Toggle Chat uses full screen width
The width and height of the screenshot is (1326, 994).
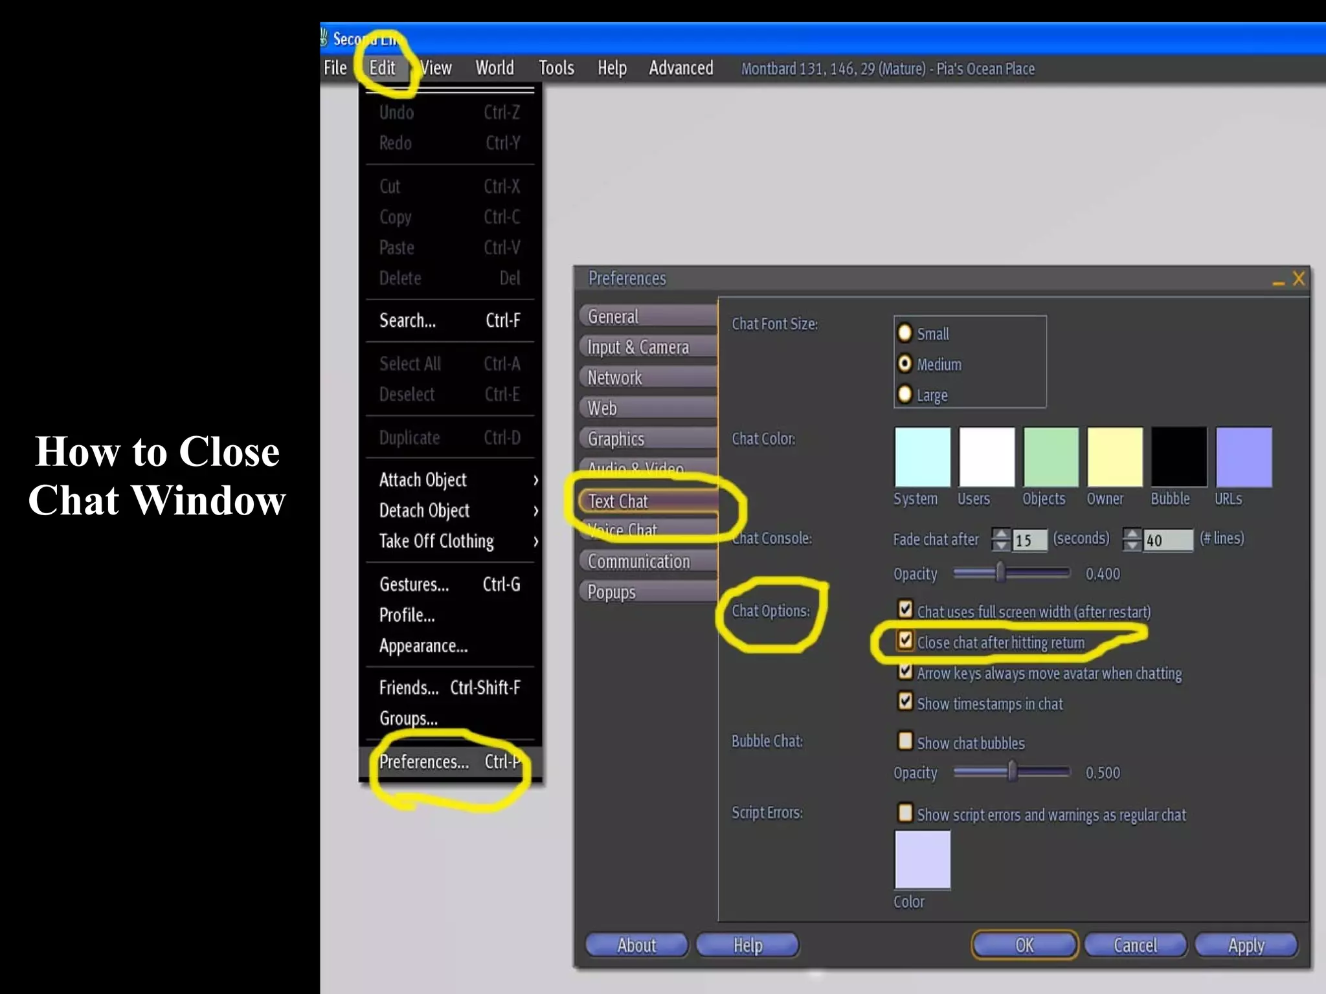coord(905,610)
